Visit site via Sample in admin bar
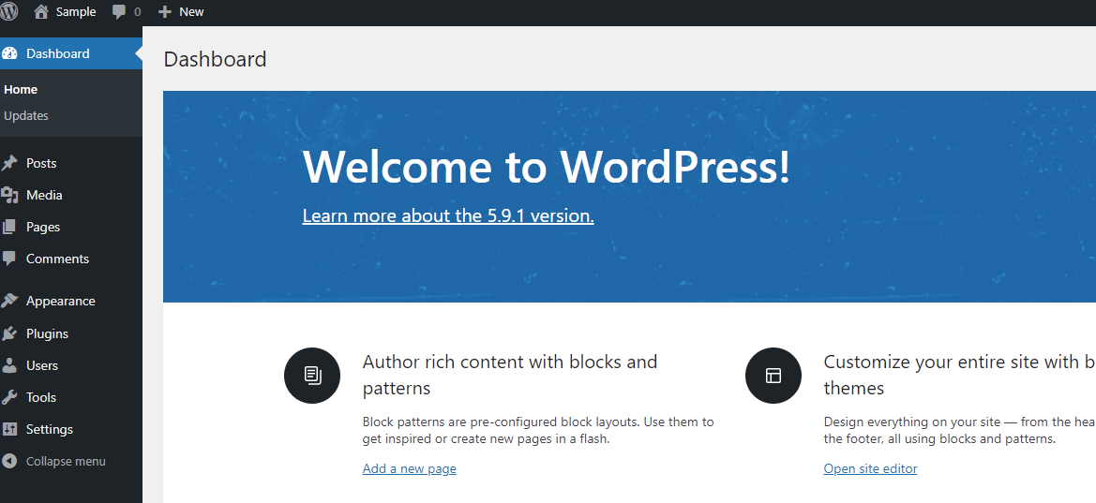This screenshot has height=503, width=1096. pos(76,12)
